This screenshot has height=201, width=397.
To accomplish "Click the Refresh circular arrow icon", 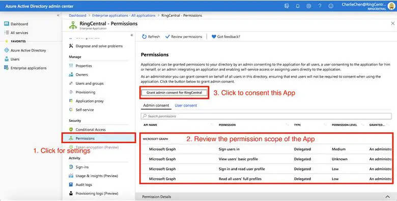I will tap(145, 37).
